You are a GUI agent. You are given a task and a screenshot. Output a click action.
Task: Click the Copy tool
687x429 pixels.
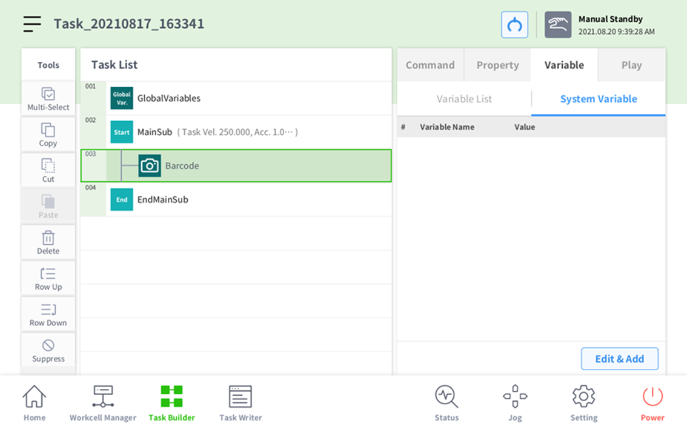click(x=48, y=135)
